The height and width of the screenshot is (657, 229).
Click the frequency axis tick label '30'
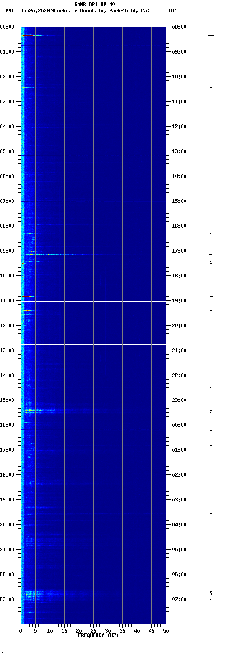point(108,631)
